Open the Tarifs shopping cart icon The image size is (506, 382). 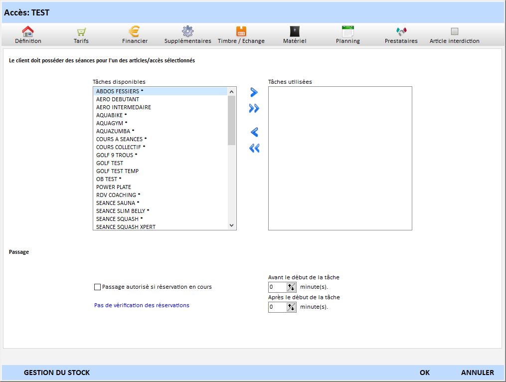(81, 32)
